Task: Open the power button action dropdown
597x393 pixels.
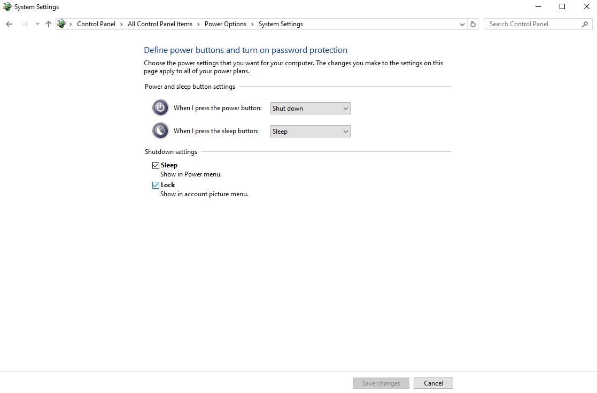Action: tap(310, 109)
